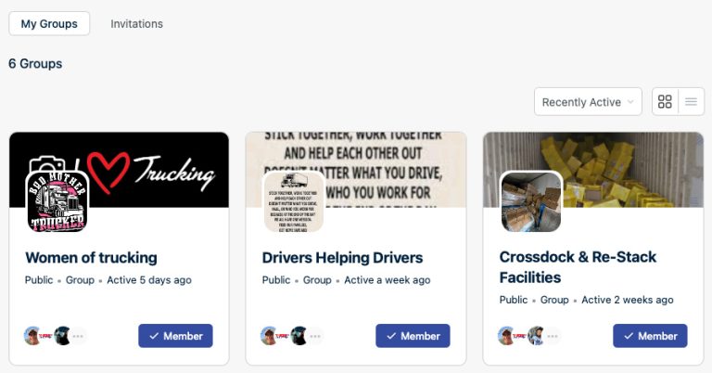Switch to grid view layout

[665, 102]
